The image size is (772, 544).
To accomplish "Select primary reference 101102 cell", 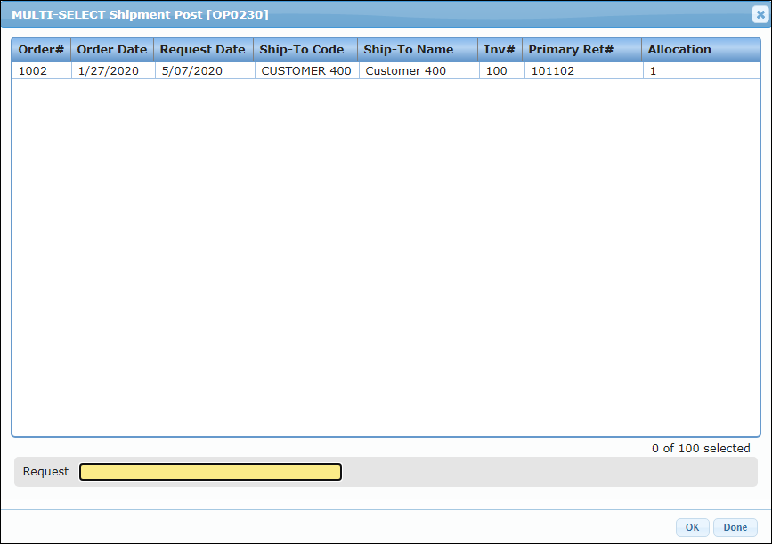I will pos(552,71).
